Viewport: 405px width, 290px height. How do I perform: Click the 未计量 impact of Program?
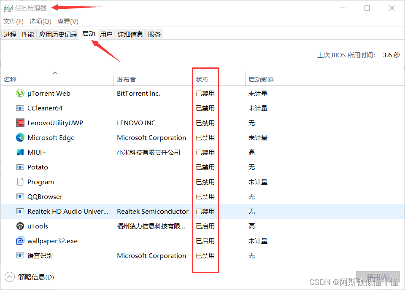[258, 182]
